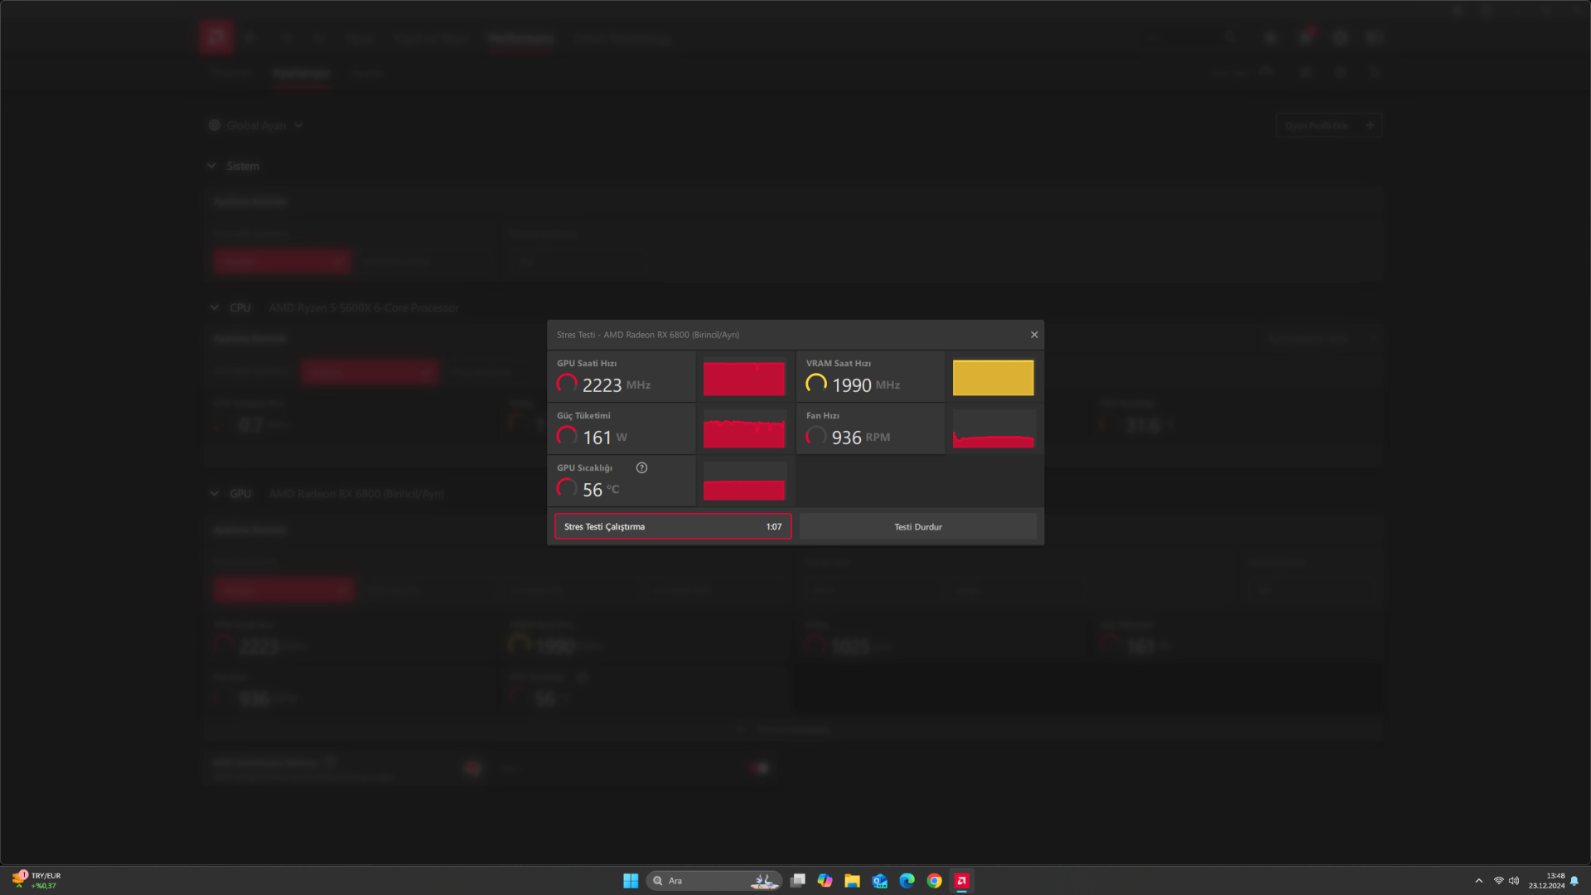Screen dimensions: 1591x895
Task: Open the Windows Start menu
Action: [x=631, y=881]
